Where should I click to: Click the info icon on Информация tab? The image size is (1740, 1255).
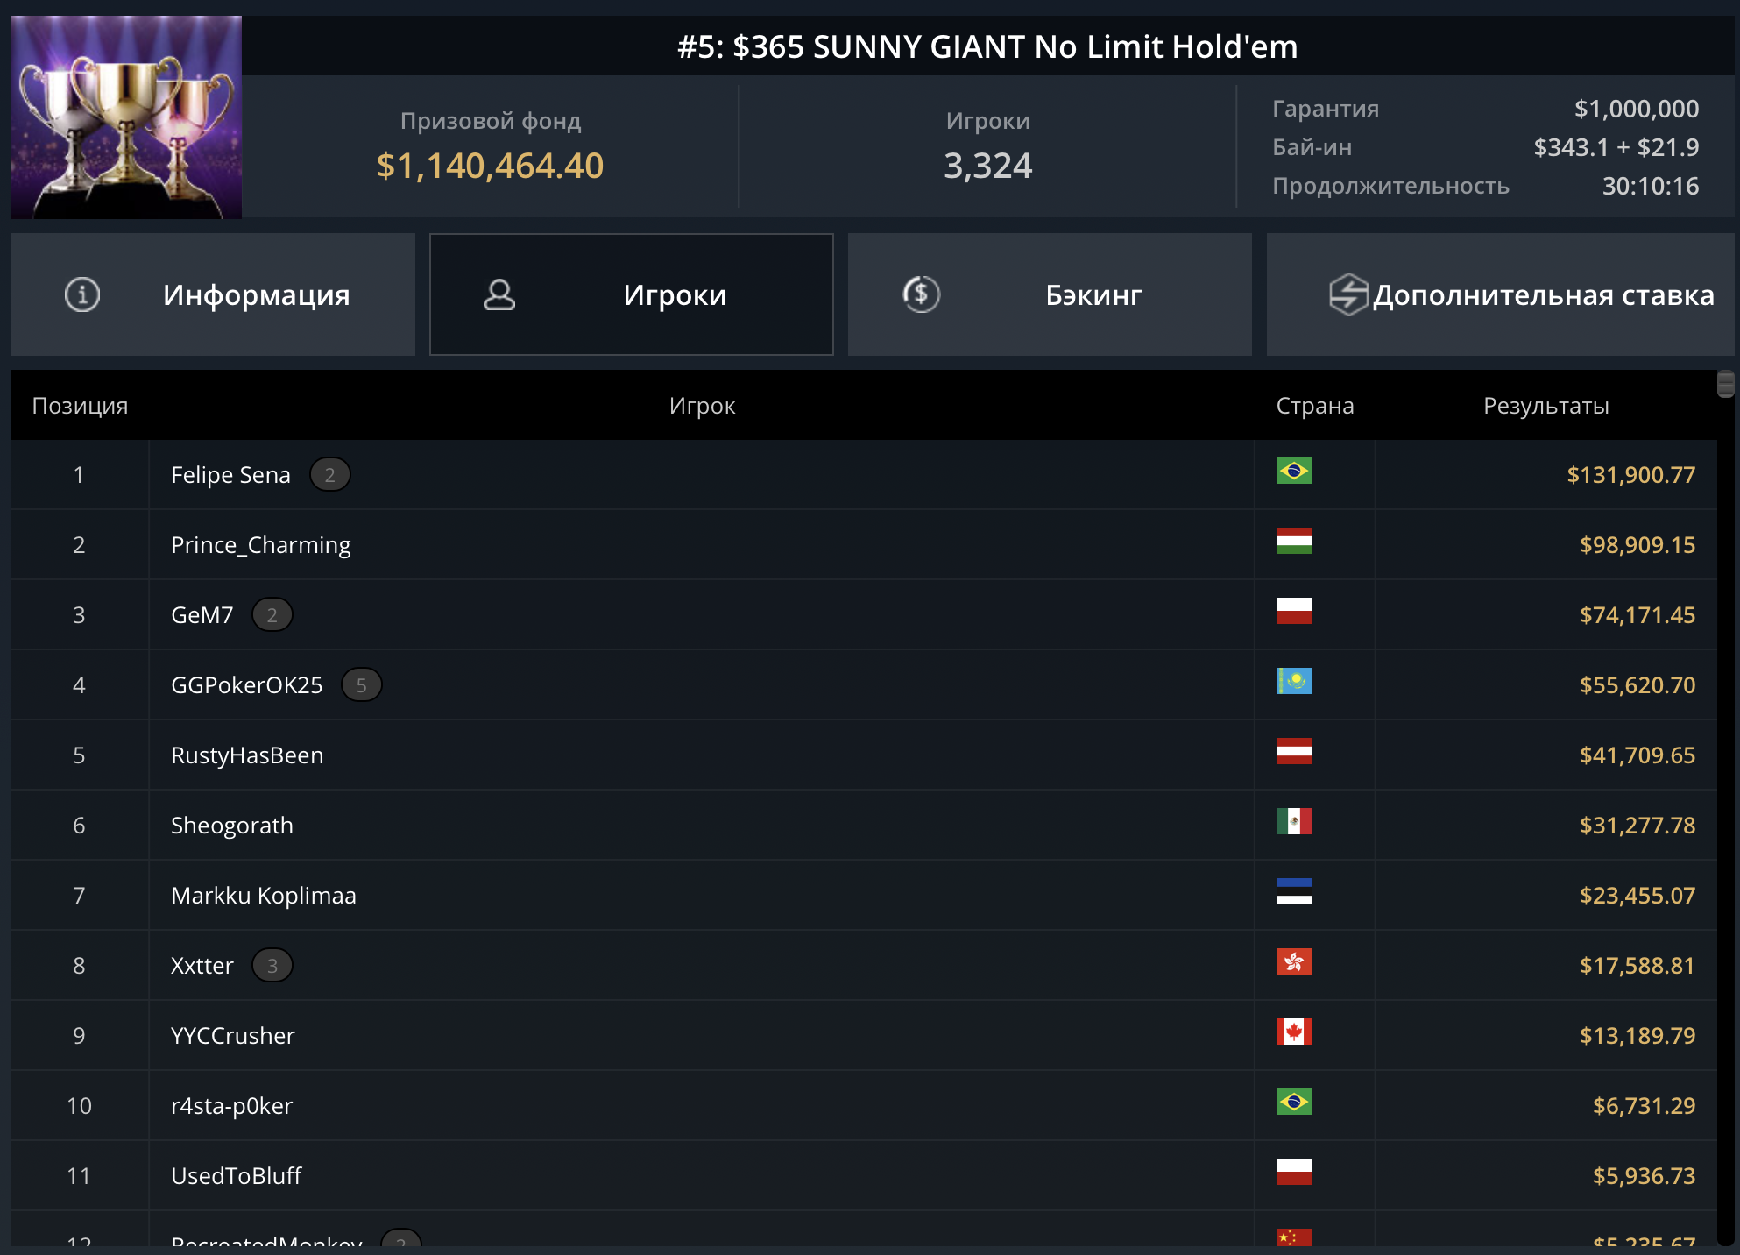(82, 294)
